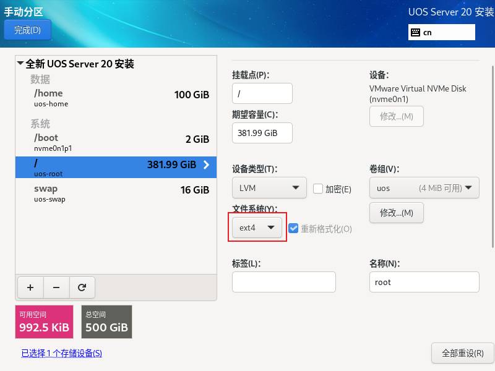This screenshot has width=495, height=371.
Task: Click the minus icon to remove partition
Action: [x=56, y=287]
